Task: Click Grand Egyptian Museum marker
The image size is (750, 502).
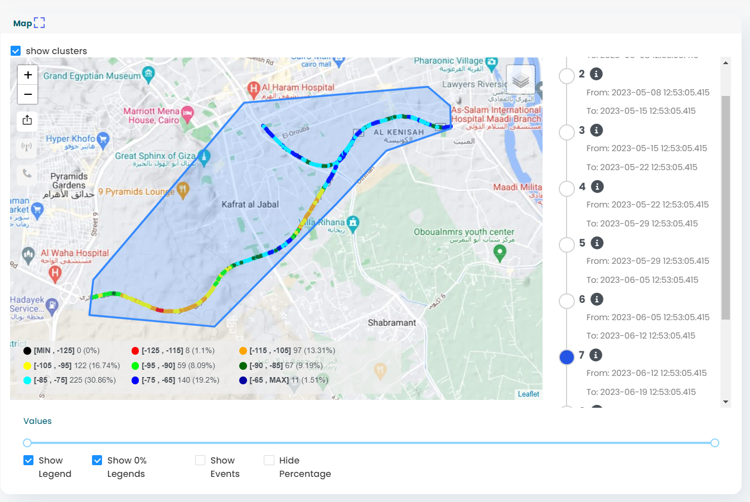Action: [x=148, y=74]
